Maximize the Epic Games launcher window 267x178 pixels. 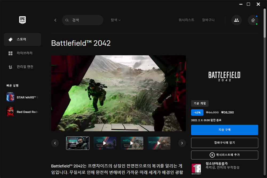(248, 4)
